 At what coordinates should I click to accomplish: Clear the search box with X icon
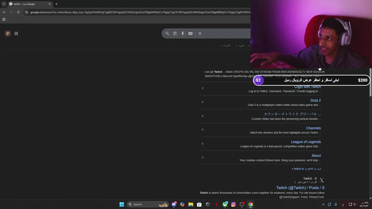pyautogui.click(x=200, y=33)
